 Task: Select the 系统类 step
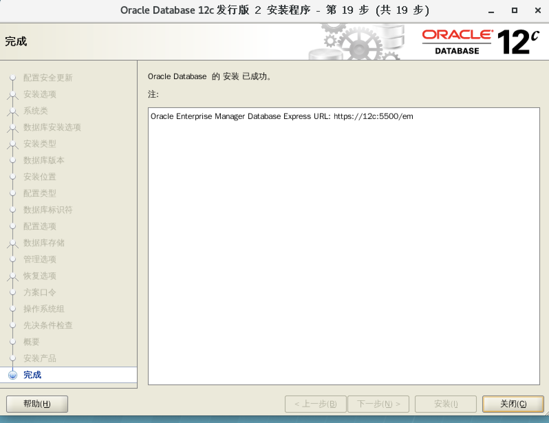[35, 111]
